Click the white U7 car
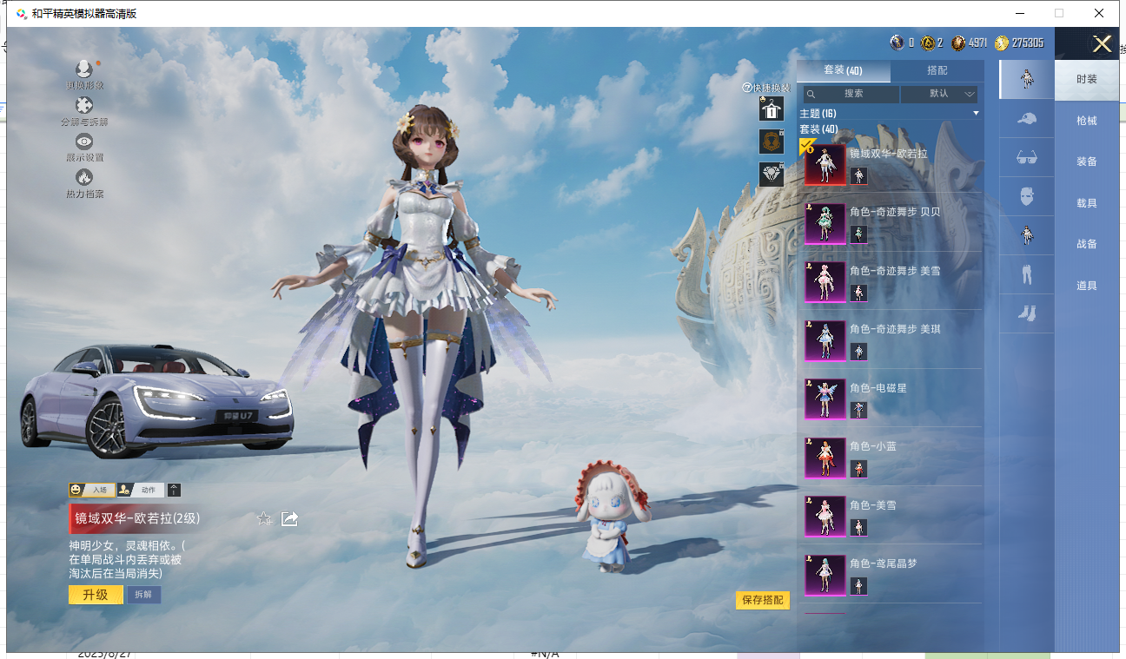 click(x=156, y=403)
